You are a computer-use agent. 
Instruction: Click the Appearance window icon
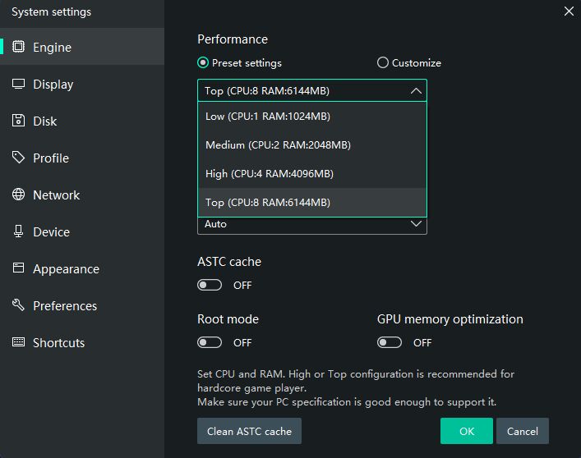[x=18, y=268]
